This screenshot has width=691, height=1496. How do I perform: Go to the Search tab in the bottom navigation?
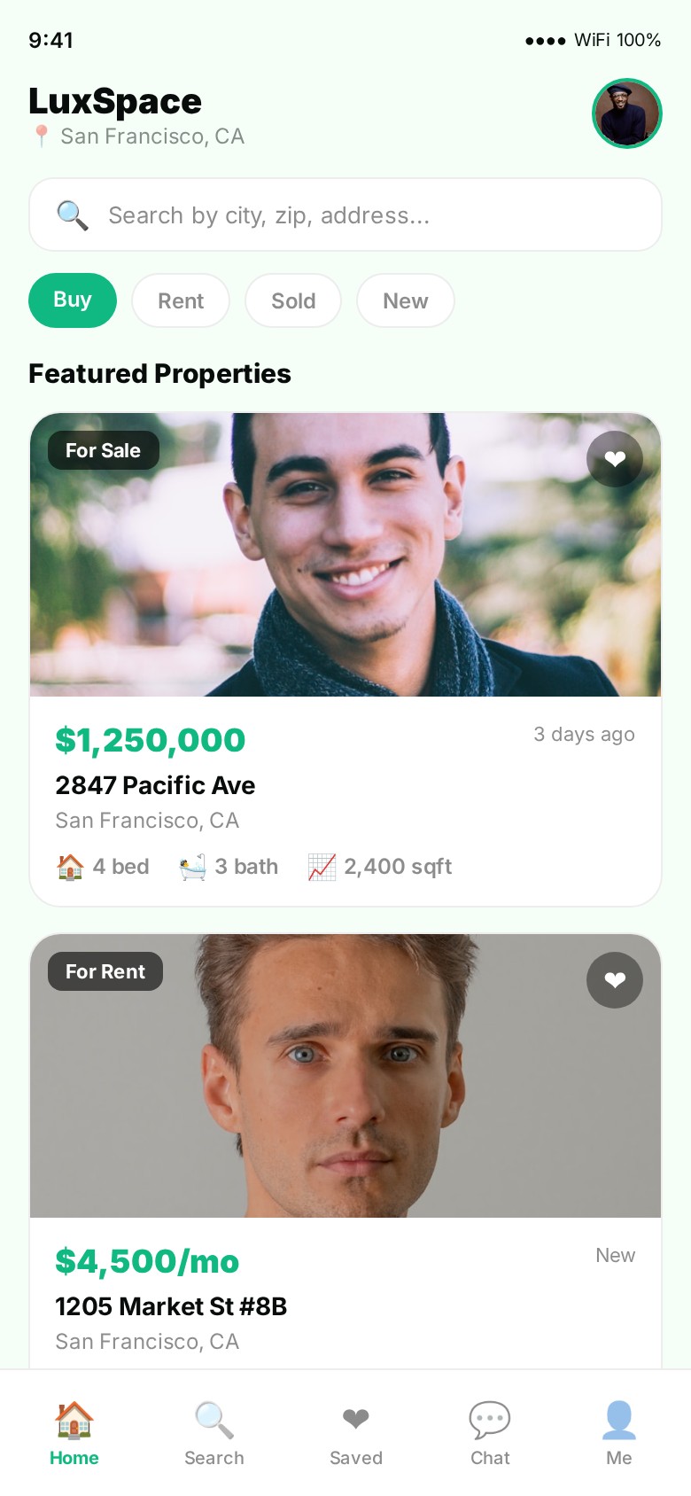click(x=214, y=1434)
